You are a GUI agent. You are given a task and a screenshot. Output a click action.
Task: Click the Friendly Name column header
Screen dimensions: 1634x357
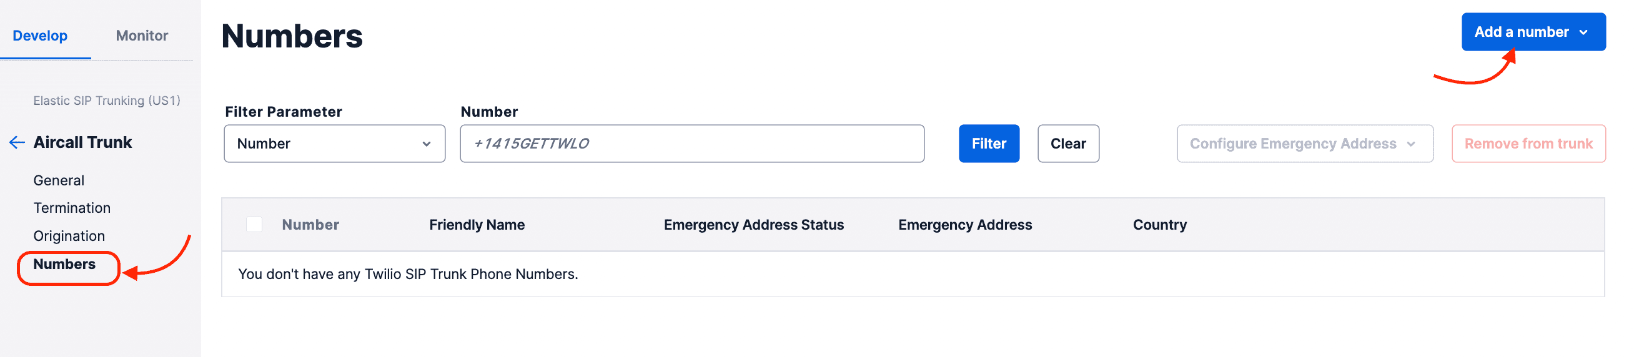tap(477, 225)
